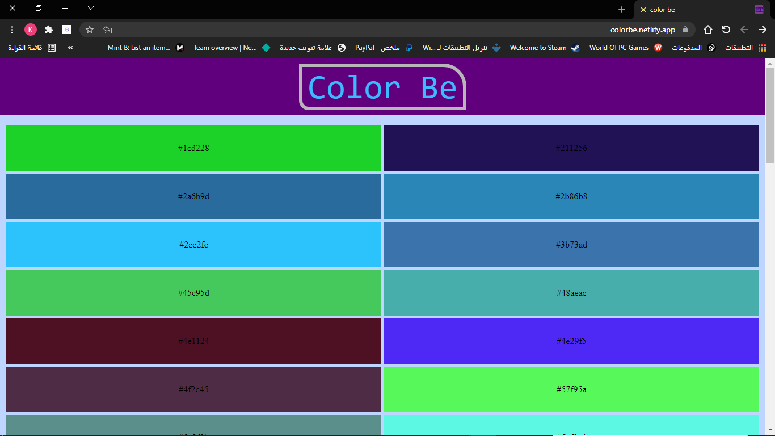Open the Extensions puzzle-piece menu
Image resolution: width=775 pixels, height=436 pixels.
pyautogui.click(x=49, y=30)
